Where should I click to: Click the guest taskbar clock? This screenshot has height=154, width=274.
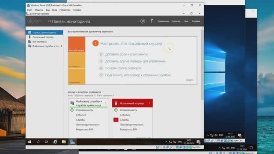pyautogui.click(x=189, y=142)
